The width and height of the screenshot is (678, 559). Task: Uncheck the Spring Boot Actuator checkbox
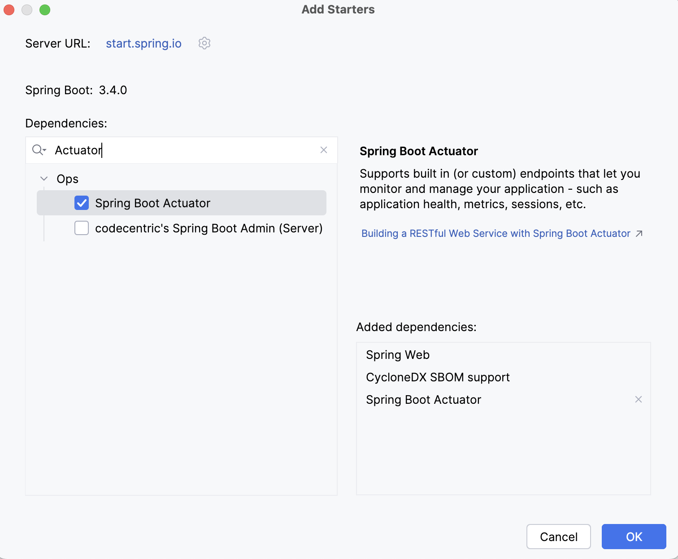82,203
